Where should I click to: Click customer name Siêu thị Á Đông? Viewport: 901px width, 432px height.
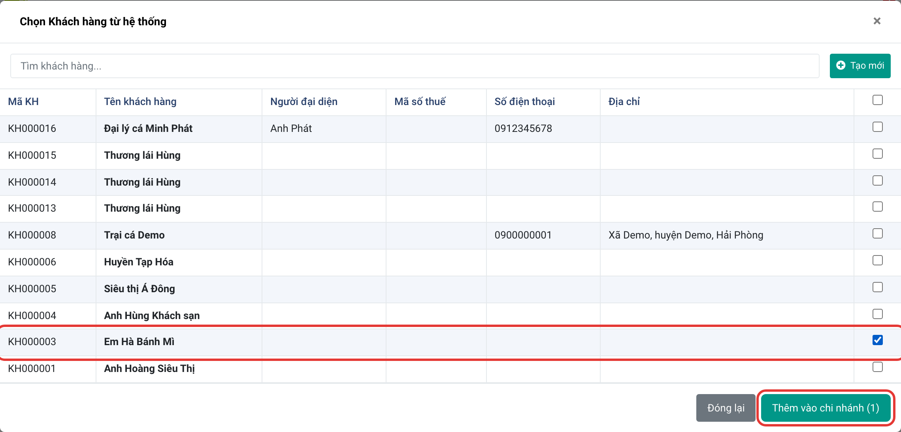[139, 289]
